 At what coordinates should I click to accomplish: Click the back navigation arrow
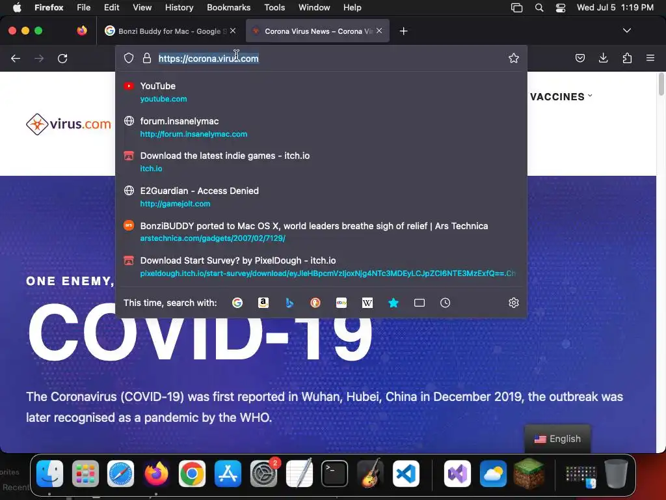16,58
